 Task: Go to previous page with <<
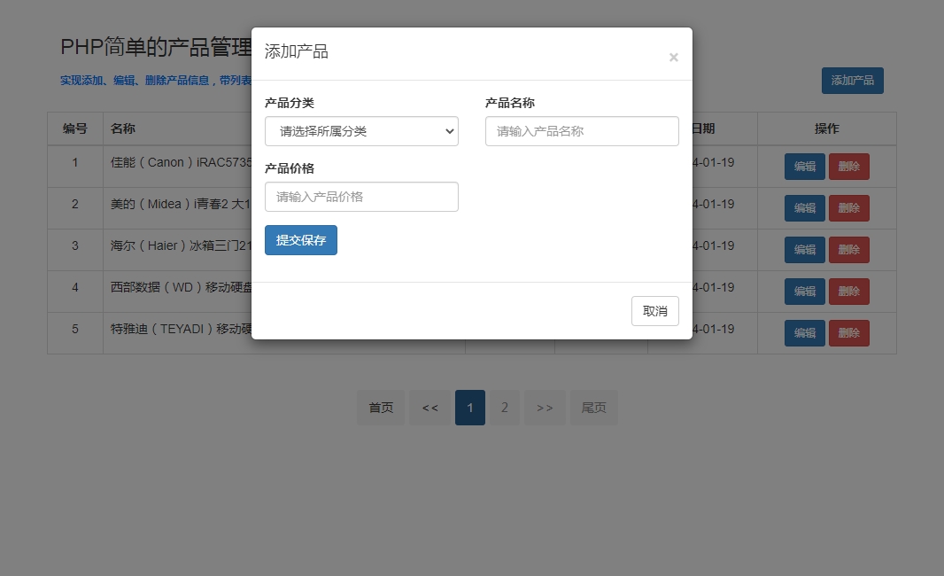pyautogui.click(x=429, y=408)
